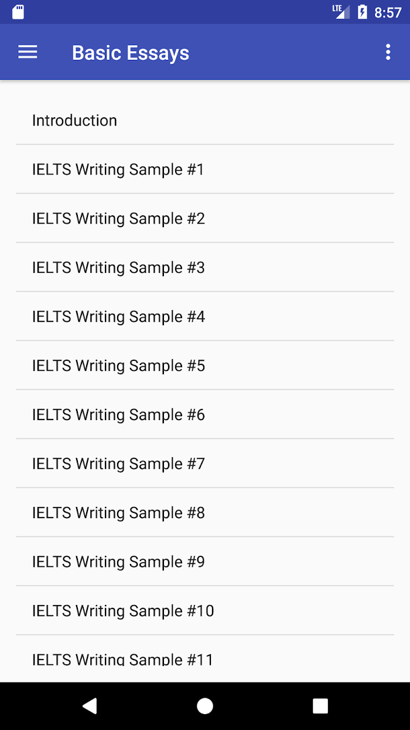This screenshot has width=410, height=730.
Task: Open the three-dot overflow menu
Action: point(388,52)
